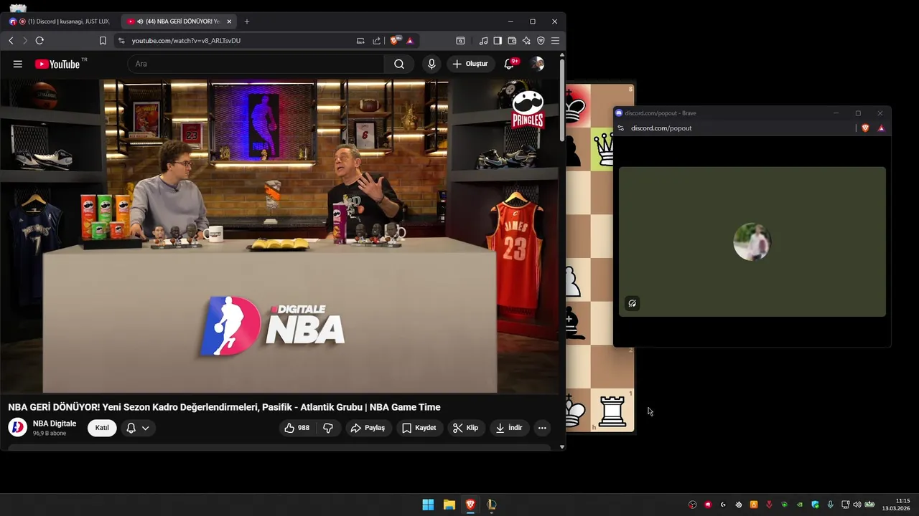Click the scroll down arrow of YouTube page
This screenshot has height=516, width=919.
tap(562, 446)
